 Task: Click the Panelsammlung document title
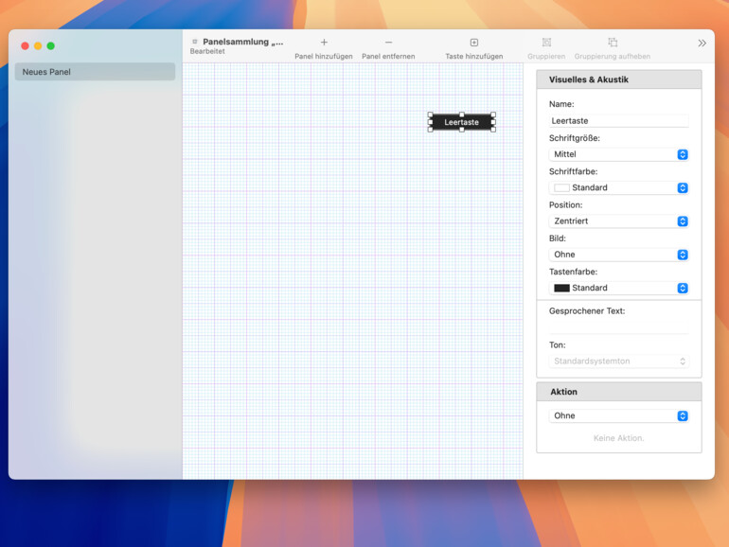point(242,42)
